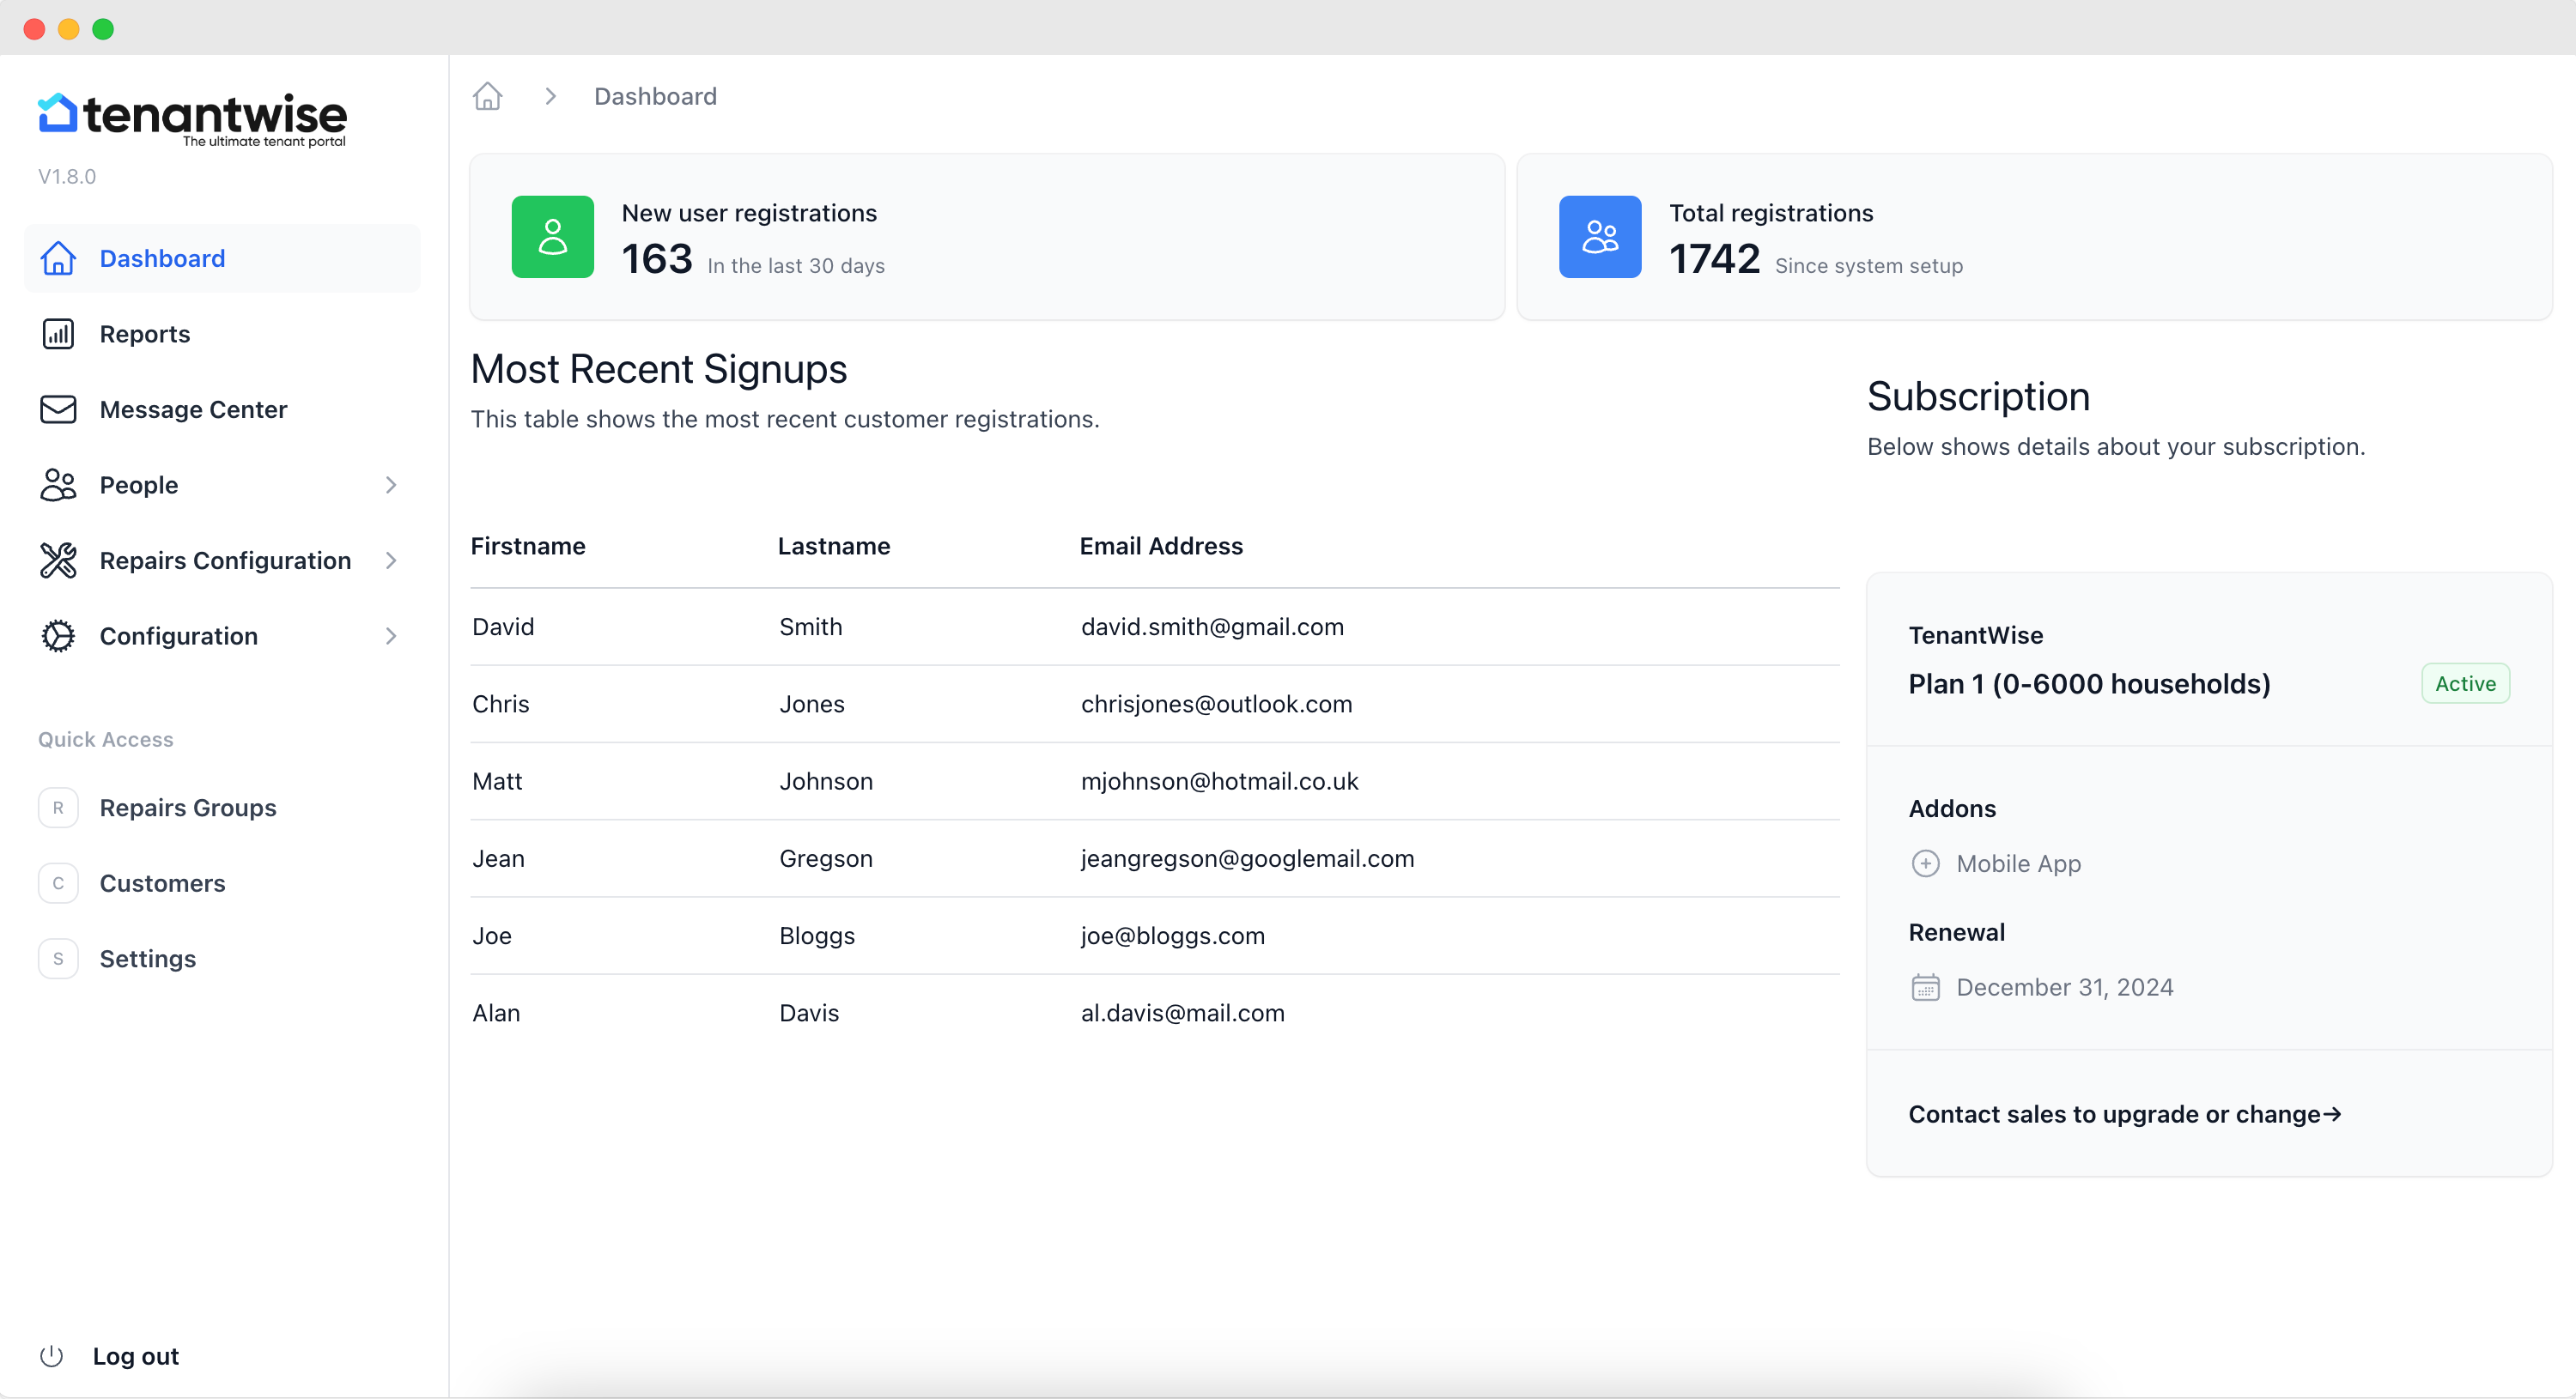This screenshot has width=2576, height=1399.
Task: Click the blue total registrations icon
Action: pos(1599,237)
